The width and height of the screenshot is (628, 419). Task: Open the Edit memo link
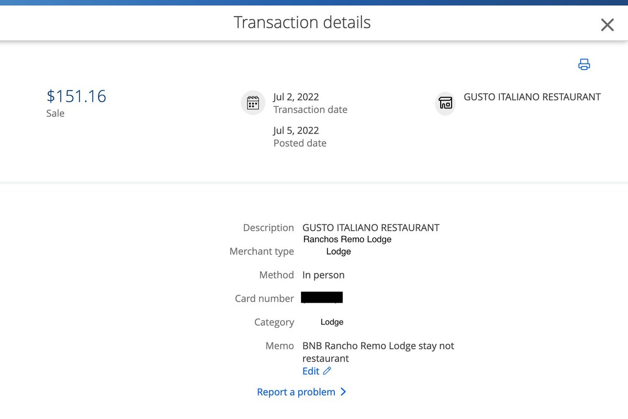[311, 371]
